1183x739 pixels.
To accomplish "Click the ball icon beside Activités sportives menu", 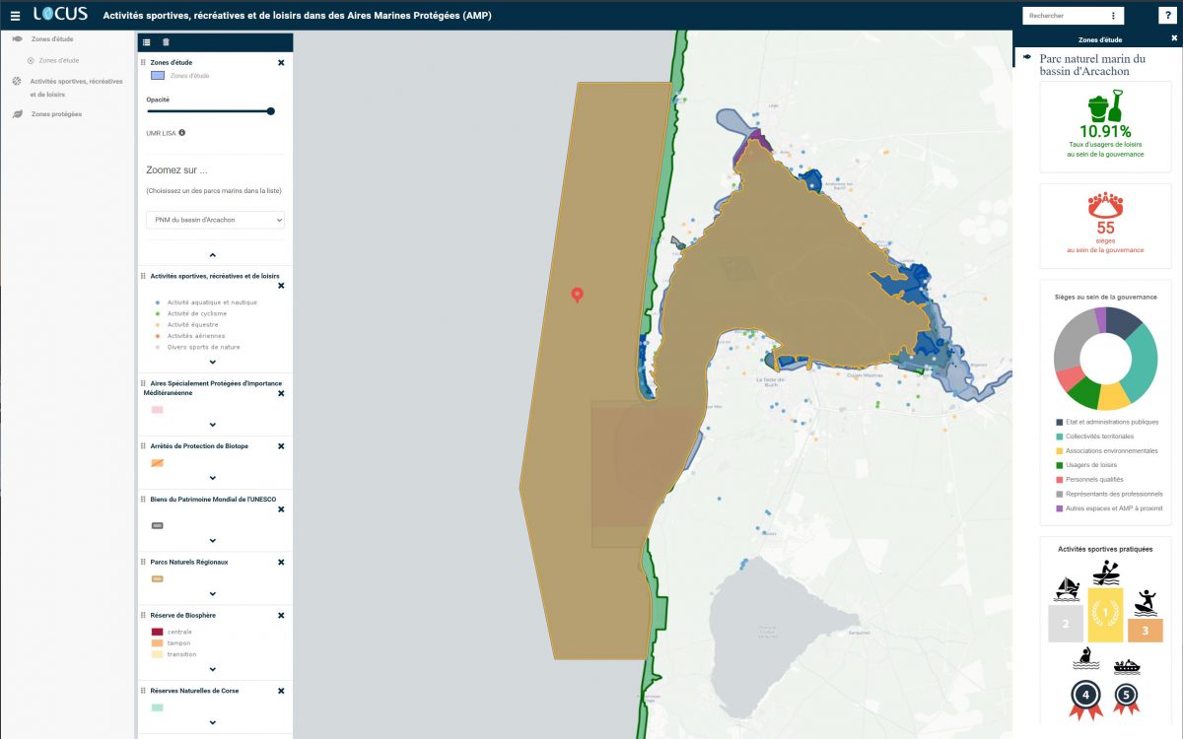I will (x=17, y=81).
